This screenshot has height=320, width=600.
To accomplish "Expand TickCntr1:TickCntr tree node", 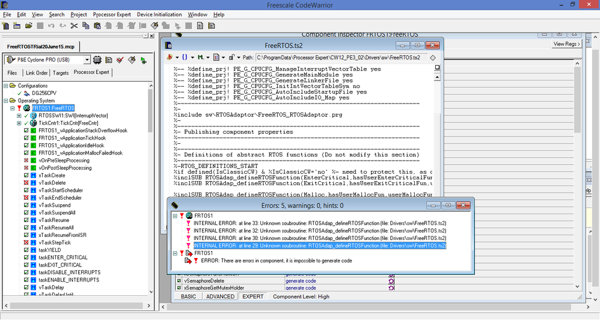I will coord(19,123).
